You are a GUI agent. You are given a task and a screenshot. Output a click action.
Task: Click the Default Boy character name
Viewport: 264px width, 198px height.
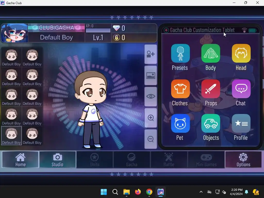click(56, 37)
